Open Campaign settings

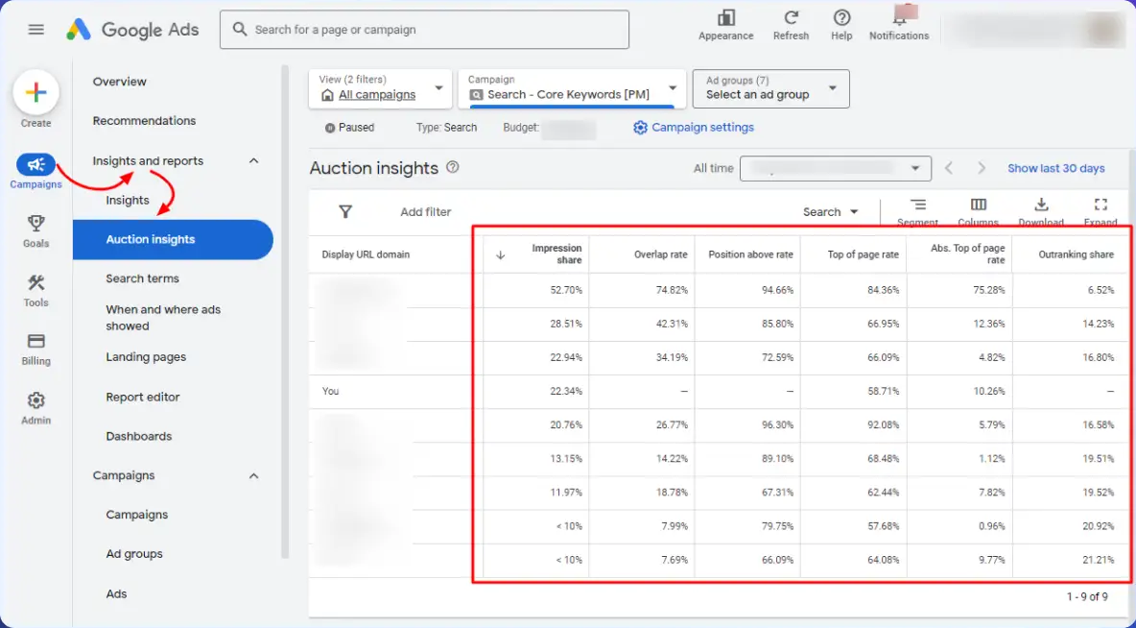point(693,126)
